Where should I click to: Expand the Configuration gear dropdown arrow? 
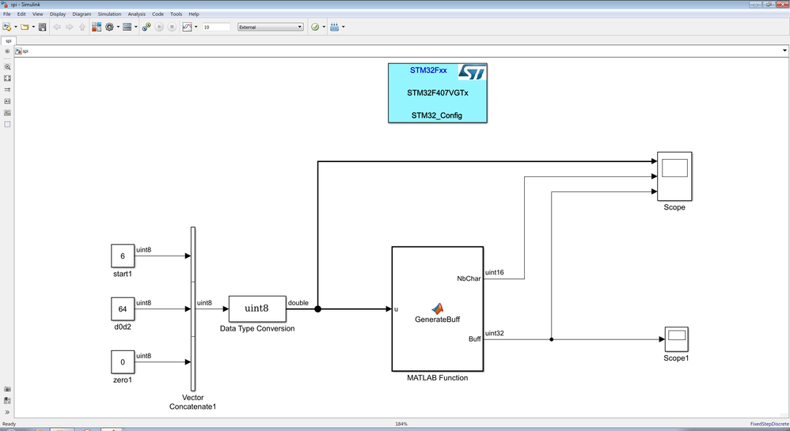click(x=119, y=27)
